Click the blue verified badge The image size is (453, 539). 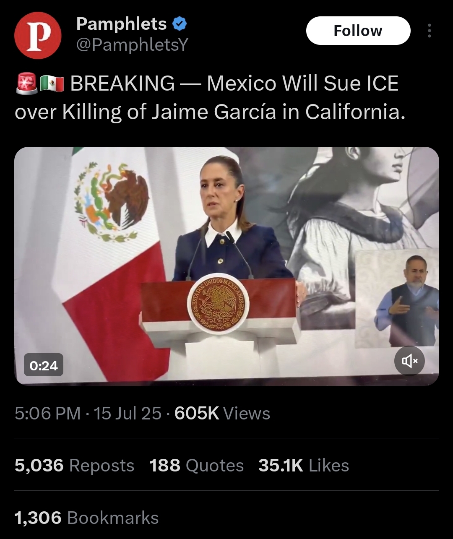click(x=180, y=24)
